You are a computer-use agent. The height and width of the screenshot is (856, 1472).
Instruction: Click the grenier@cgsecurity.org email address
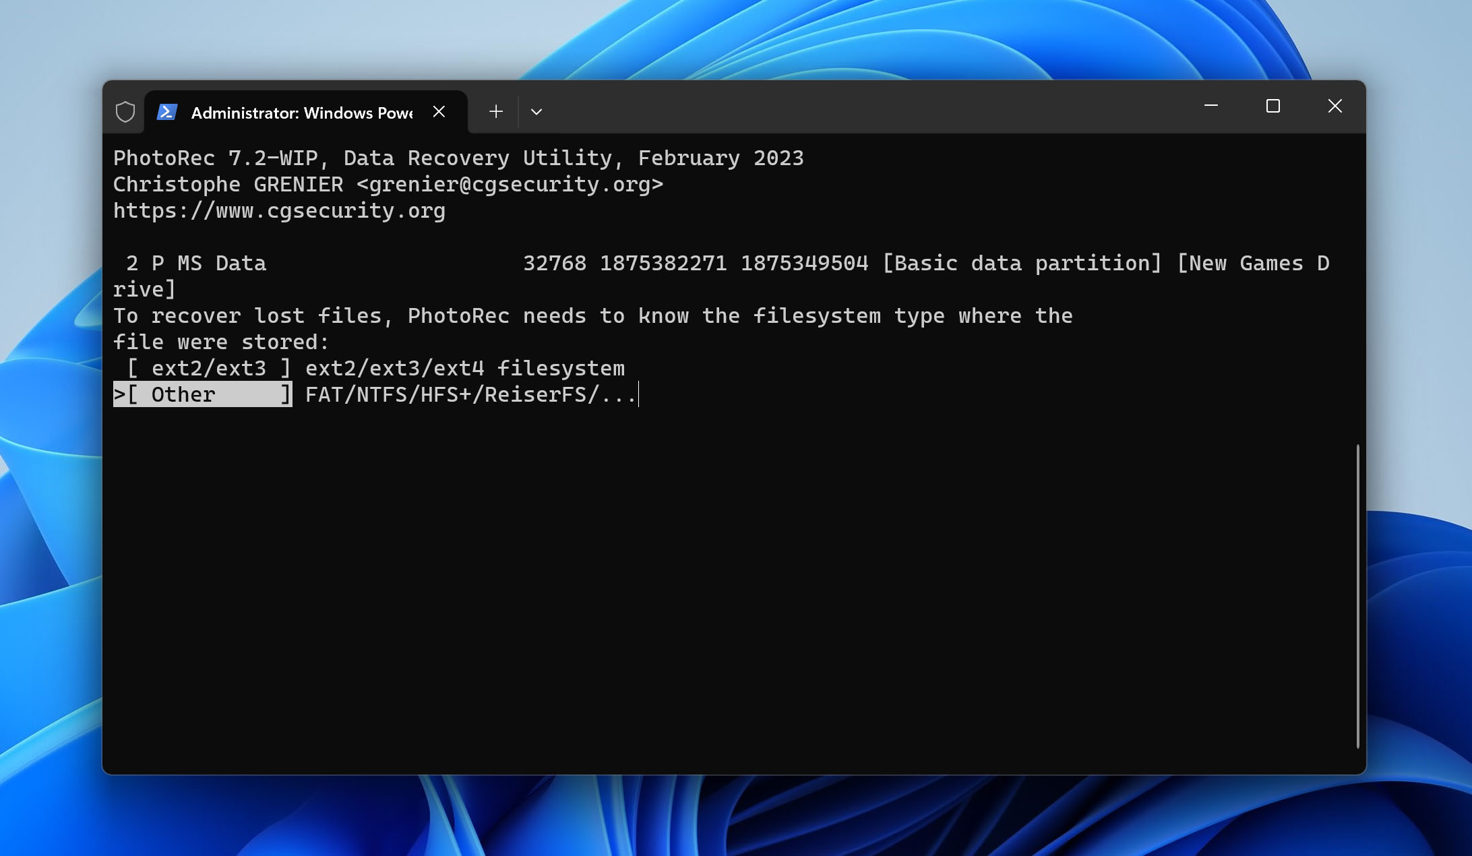[x=510, y=185]
